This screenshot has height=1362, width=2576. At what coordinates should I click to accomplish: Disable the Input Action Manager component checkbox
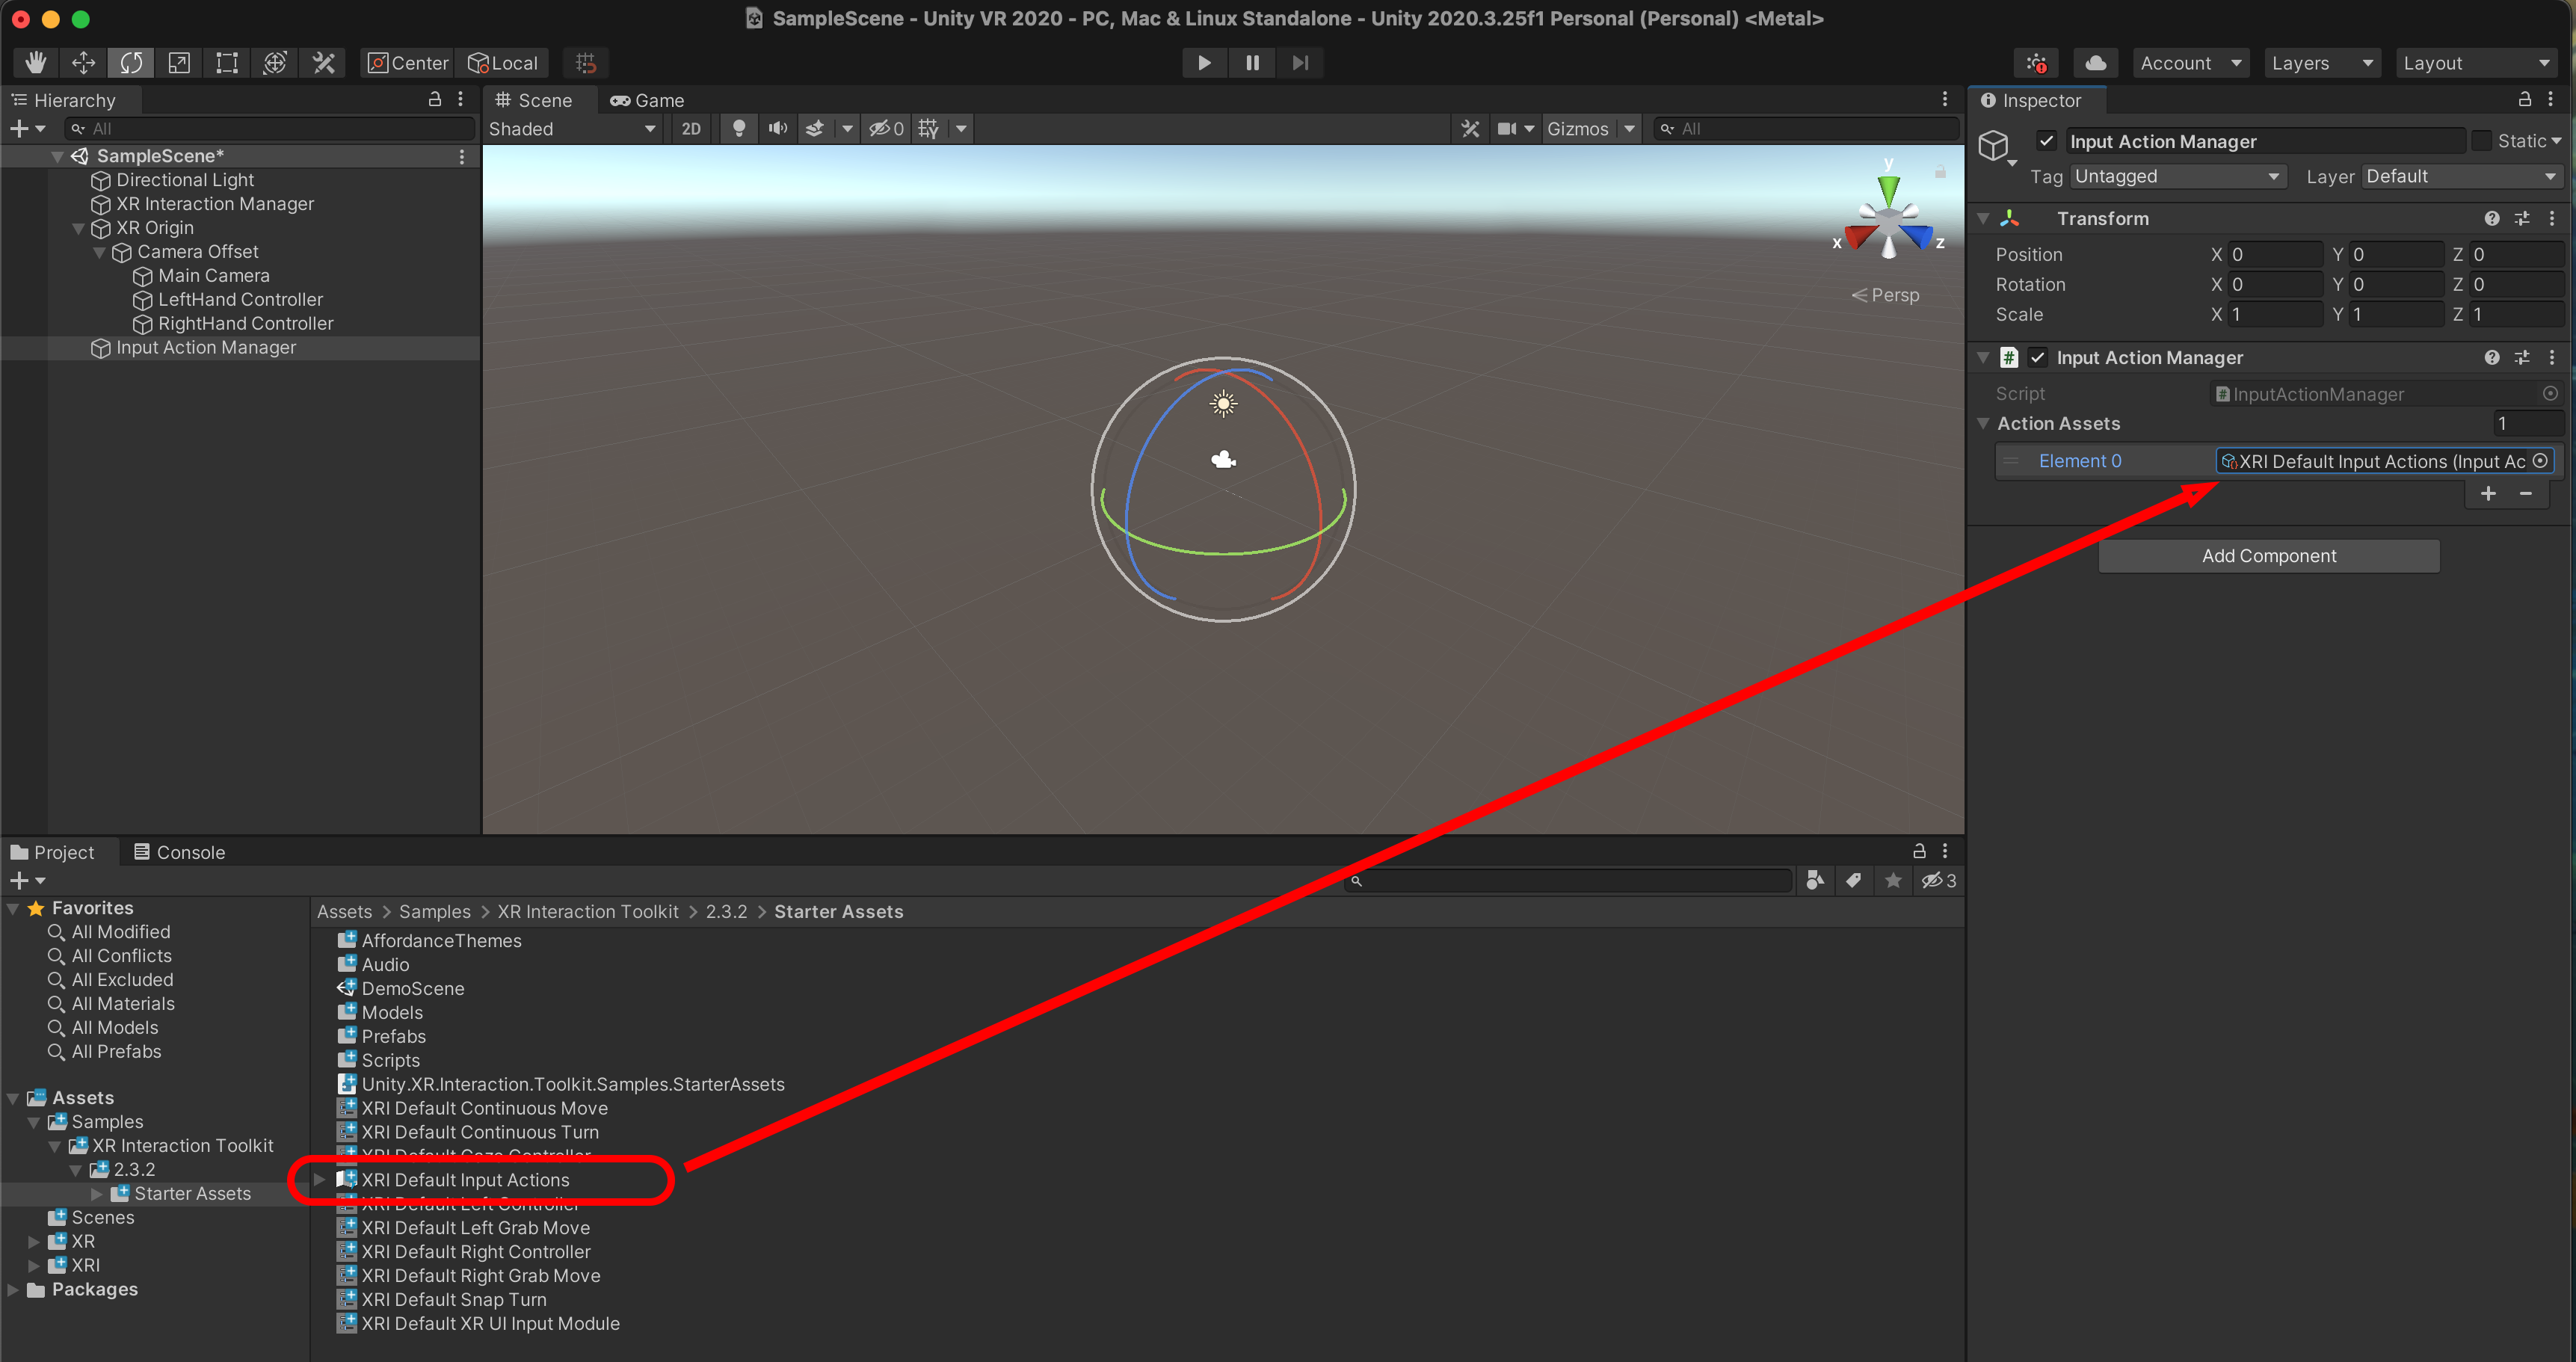[2037, 357]
